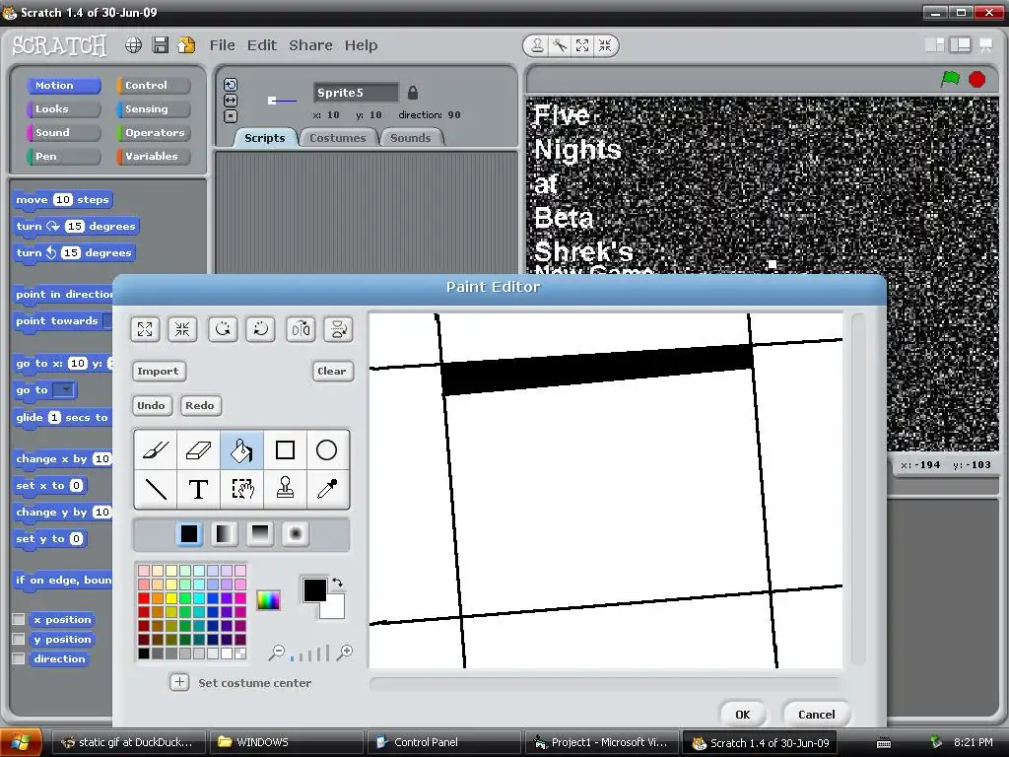The height and width of the screenshot is (757, 1009).
Task: Click the shrink sprite tool in Scratch toolbar
Action: (x=605, y=45)
